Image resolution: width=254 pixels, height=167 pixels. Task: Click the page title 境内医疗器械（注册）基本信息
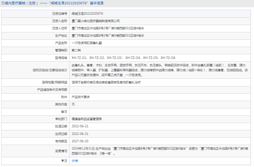(x=54, y=3)
